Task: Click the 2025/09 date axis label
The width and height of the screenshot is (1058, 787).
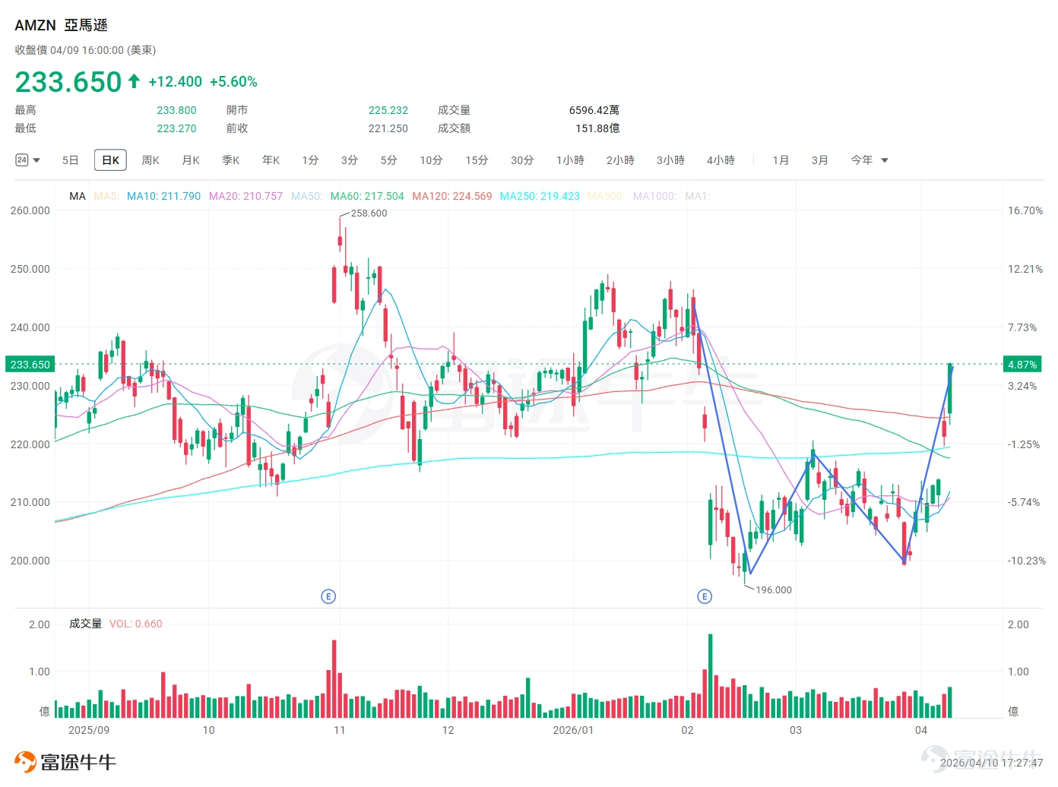Action: (x=89, y=730)
